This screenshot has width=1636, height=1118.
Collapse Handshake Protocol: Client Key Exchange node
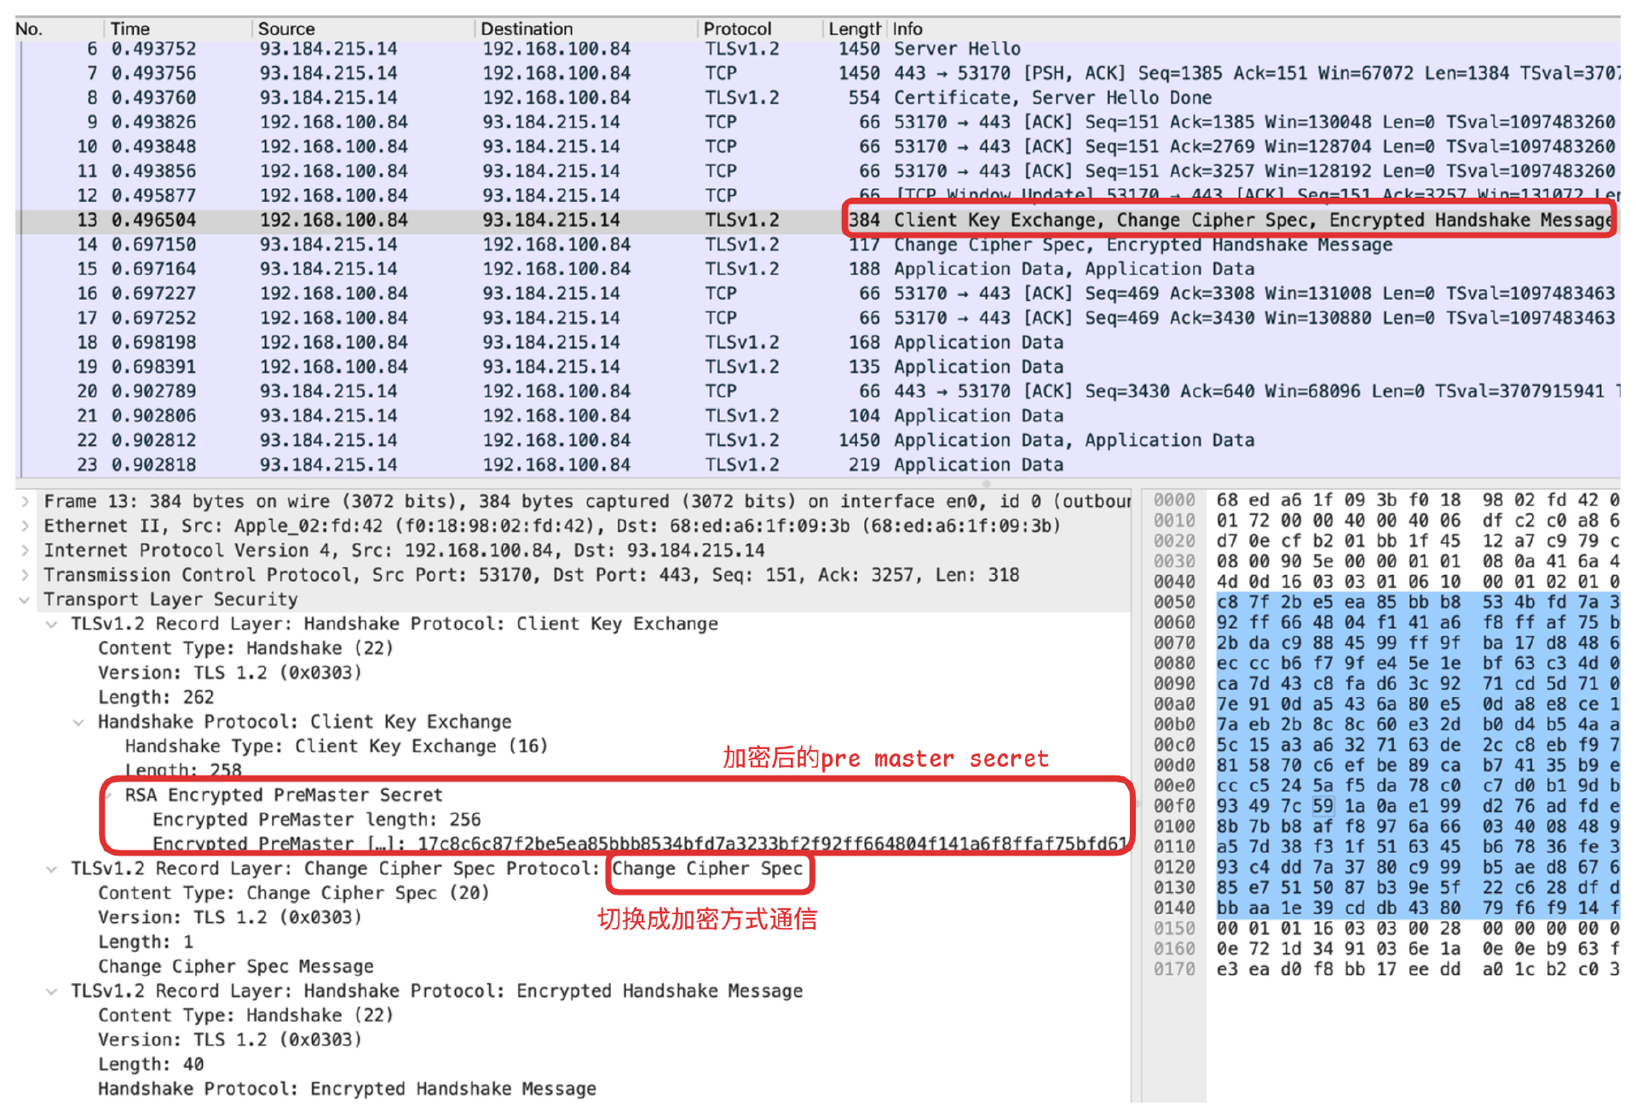tap(78, 723)
